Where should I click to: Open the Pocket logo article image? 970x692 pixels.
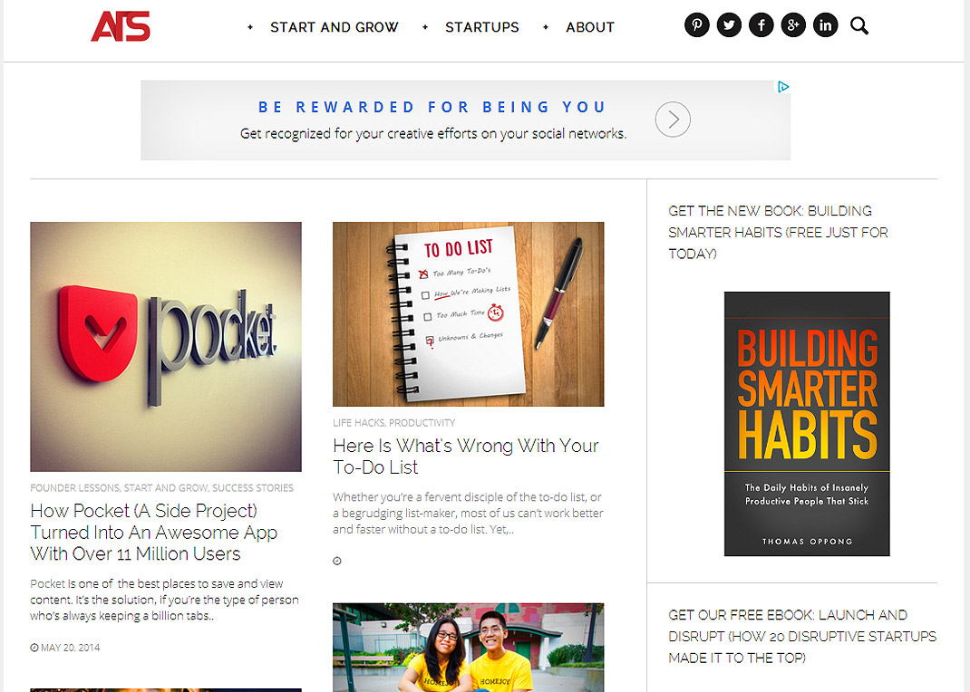[x=166, y=347]
